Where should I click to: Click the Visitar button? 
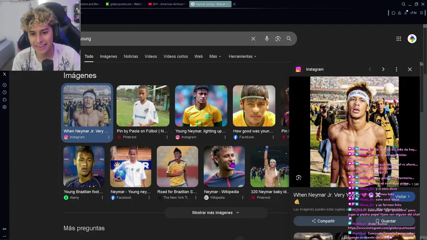click(403, 197)
